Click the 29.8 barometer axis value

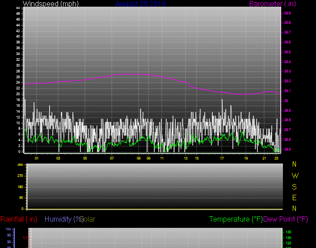(287, 22)
